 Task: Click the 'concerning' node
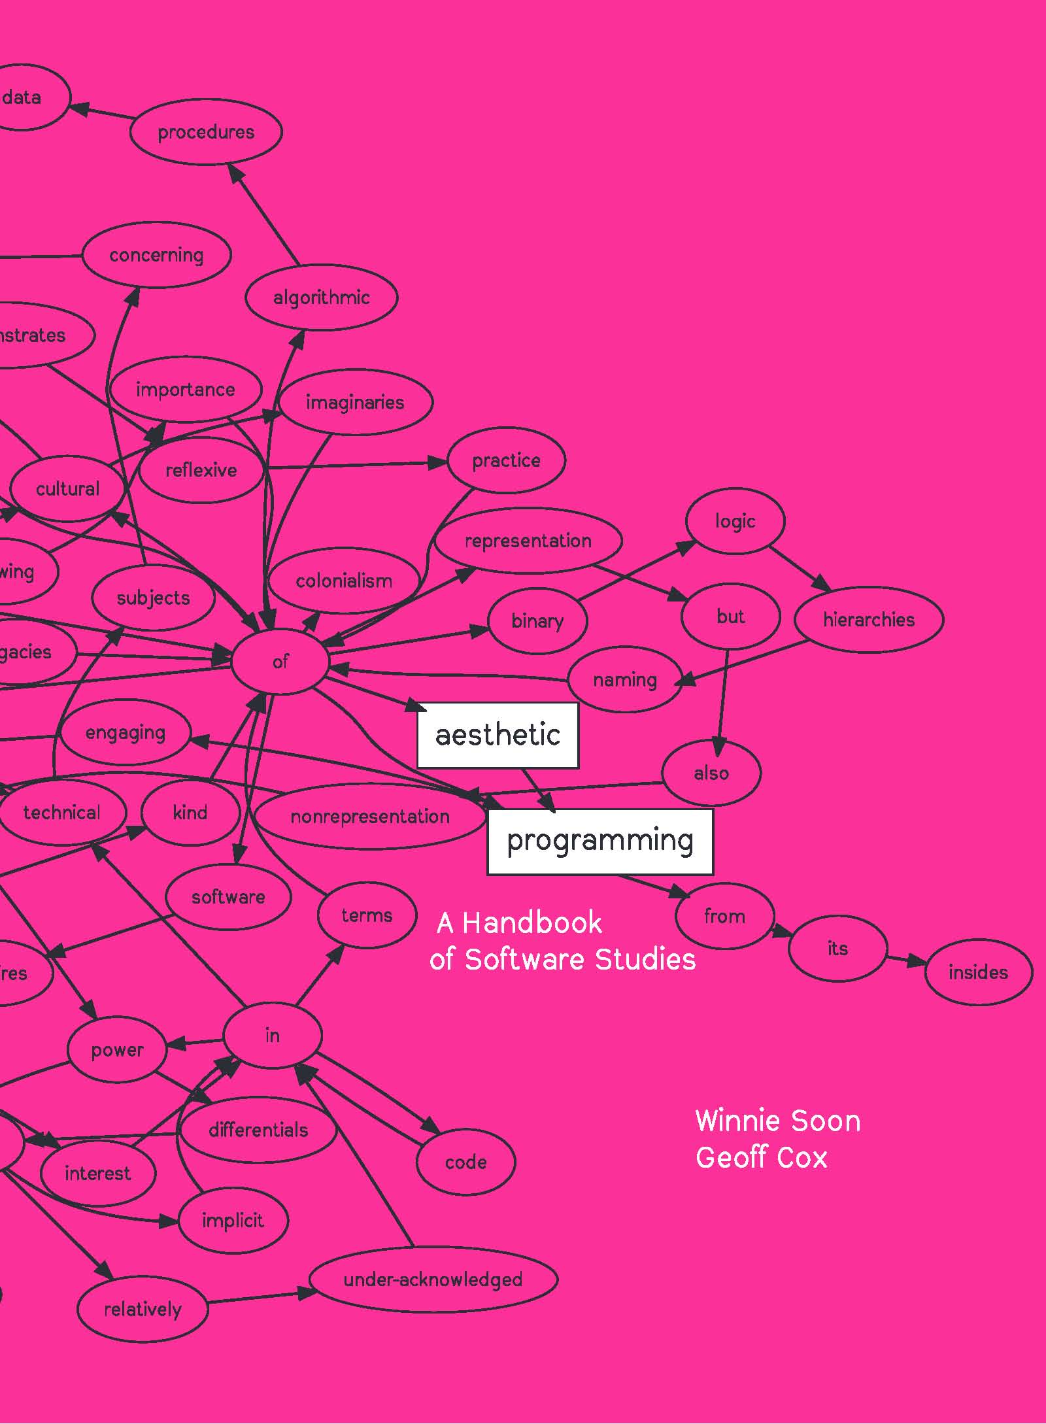click(156, 255)
